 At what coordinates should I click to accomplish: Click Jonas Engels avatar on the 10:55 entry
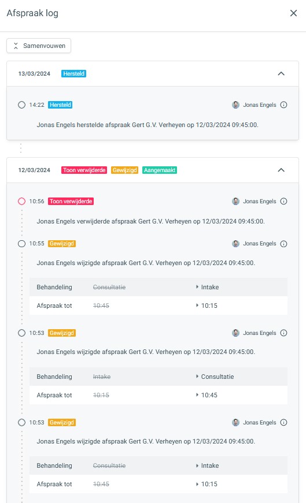pyautogui.click(x=235, y=244)
